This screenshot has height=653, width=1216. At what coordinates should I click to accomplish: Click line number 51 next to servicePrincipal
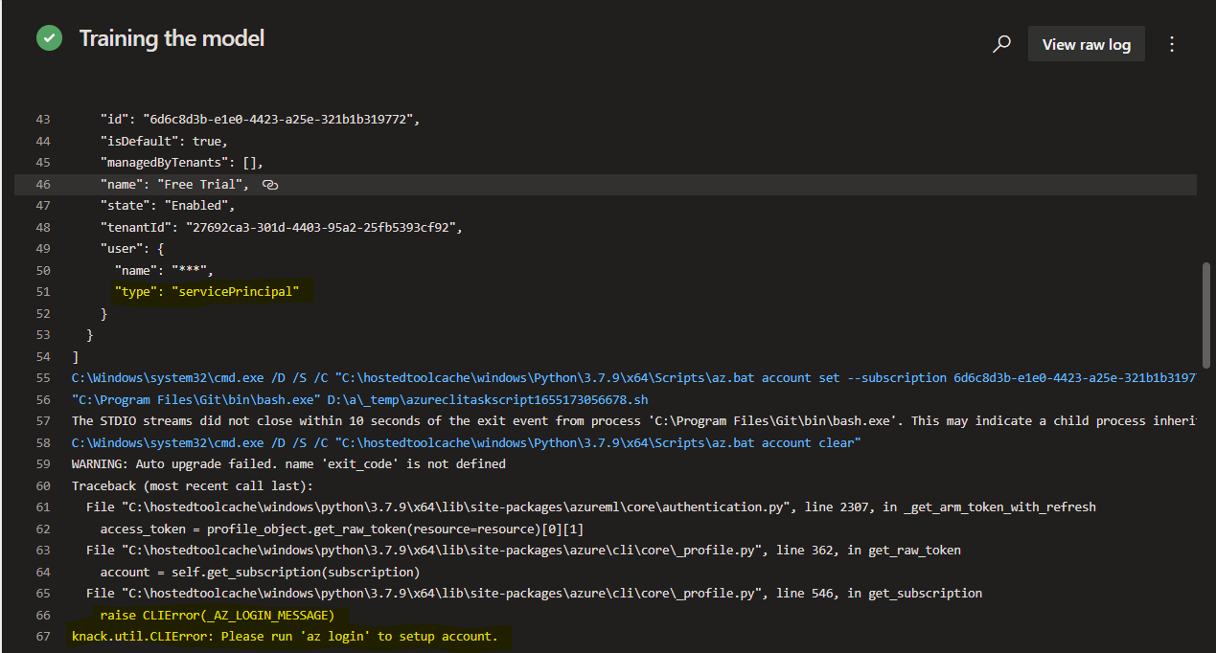43,291
